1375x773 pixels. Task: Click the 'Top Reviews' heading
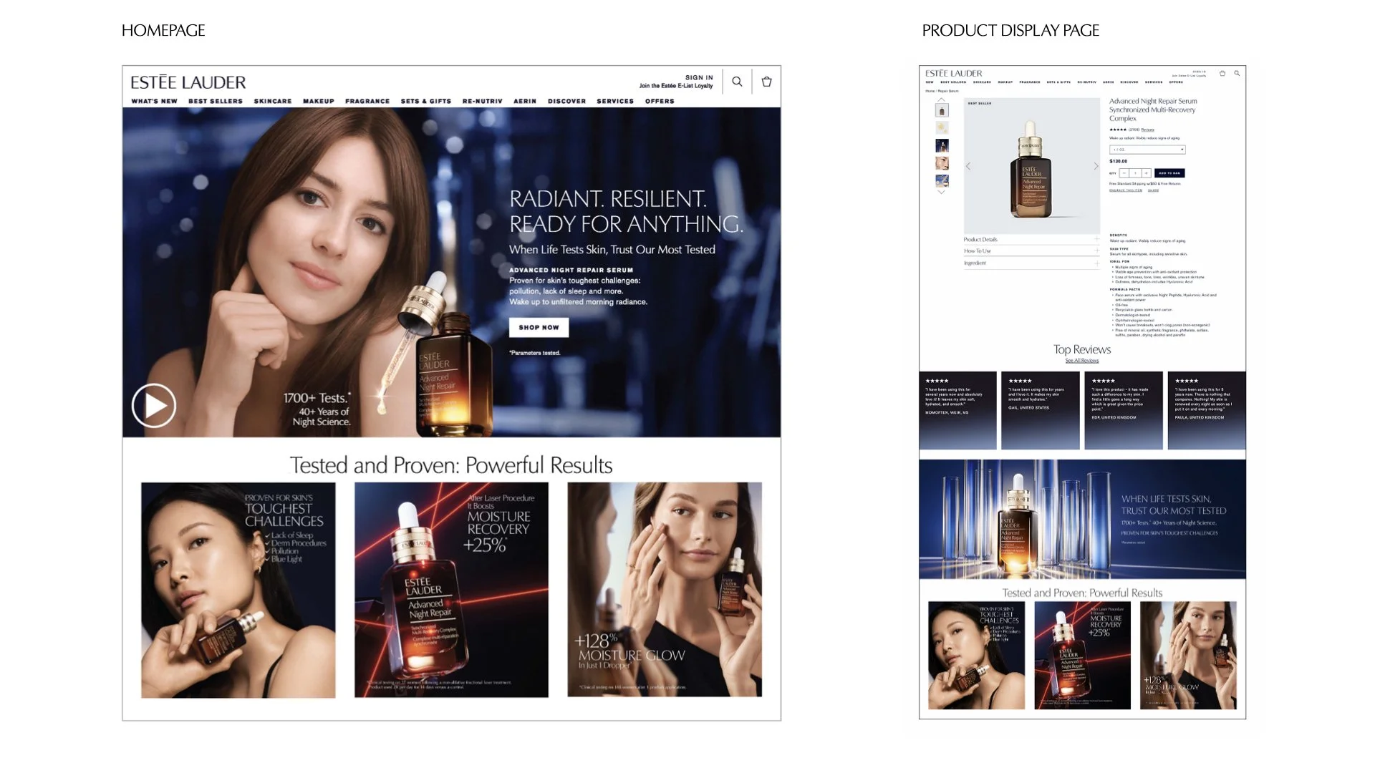pos(1082,349)
